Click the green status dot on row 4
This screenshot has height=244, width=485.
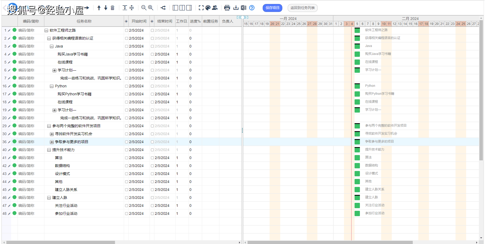point(14,54)
